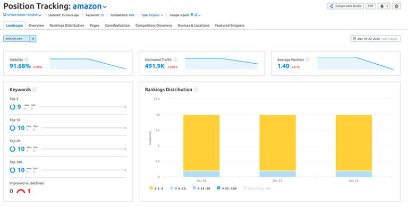
Task: Open Competitors Discovery tab
Action: [x=154, y=25]
